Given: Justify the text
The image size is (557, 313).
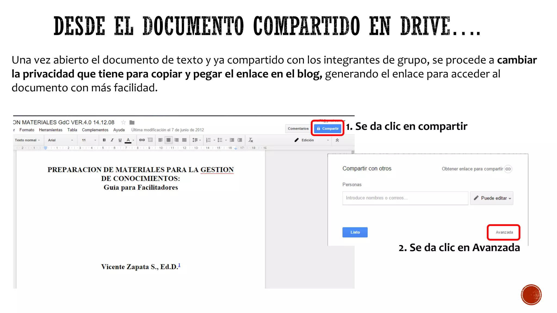Looking at the screenshot, I should [184, 140].
